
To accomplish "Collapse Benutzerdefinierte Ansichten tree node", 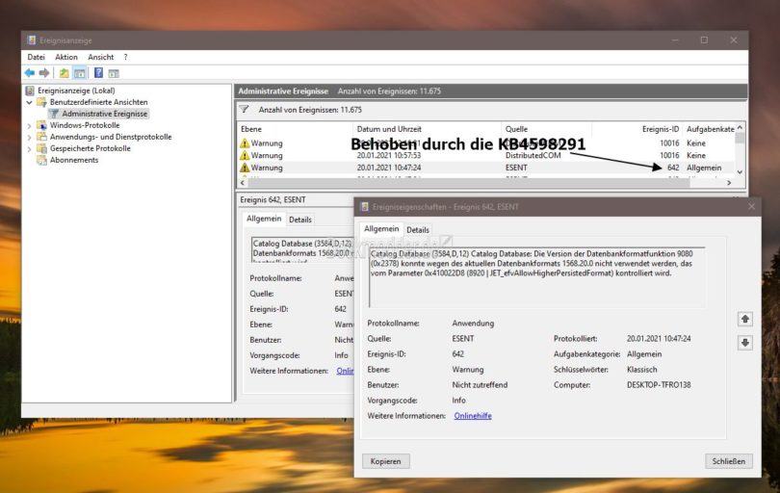I will pos(30,102).
